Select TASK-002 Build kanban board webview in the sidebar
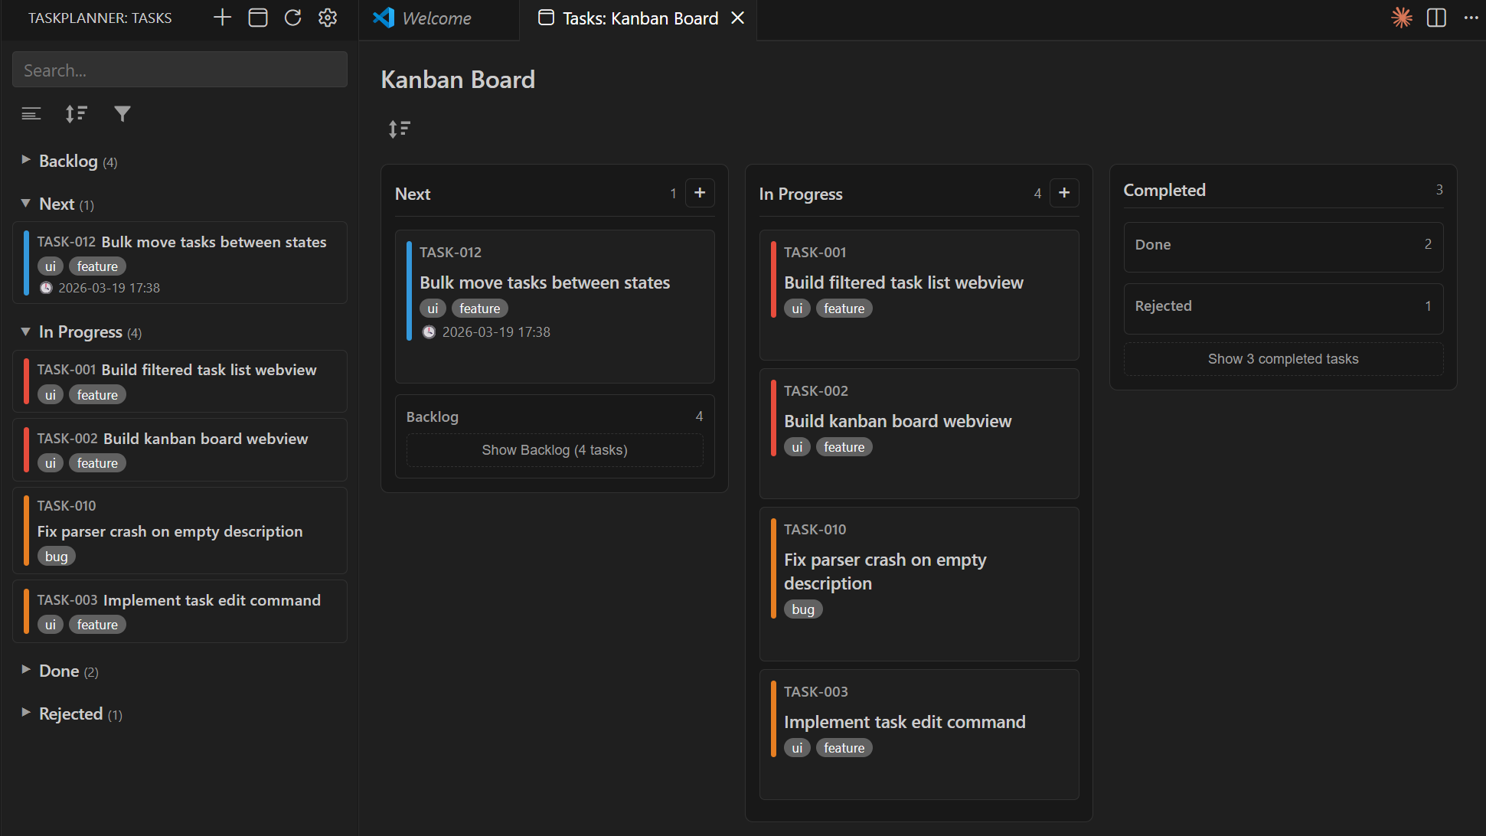The width and height of the screenshot is (1486, 836). click(x=180, y=449)
